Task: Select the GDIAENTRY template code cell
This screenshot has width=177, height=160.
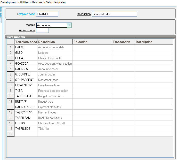Action: (x=26, y=85)
